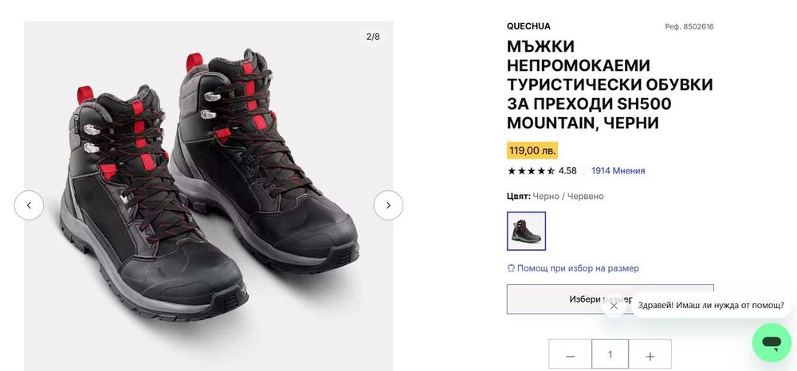This screenshot has width=797, height=371.
Task: Click the 119,00 лв. price tag
Action: tap(532, 150)
